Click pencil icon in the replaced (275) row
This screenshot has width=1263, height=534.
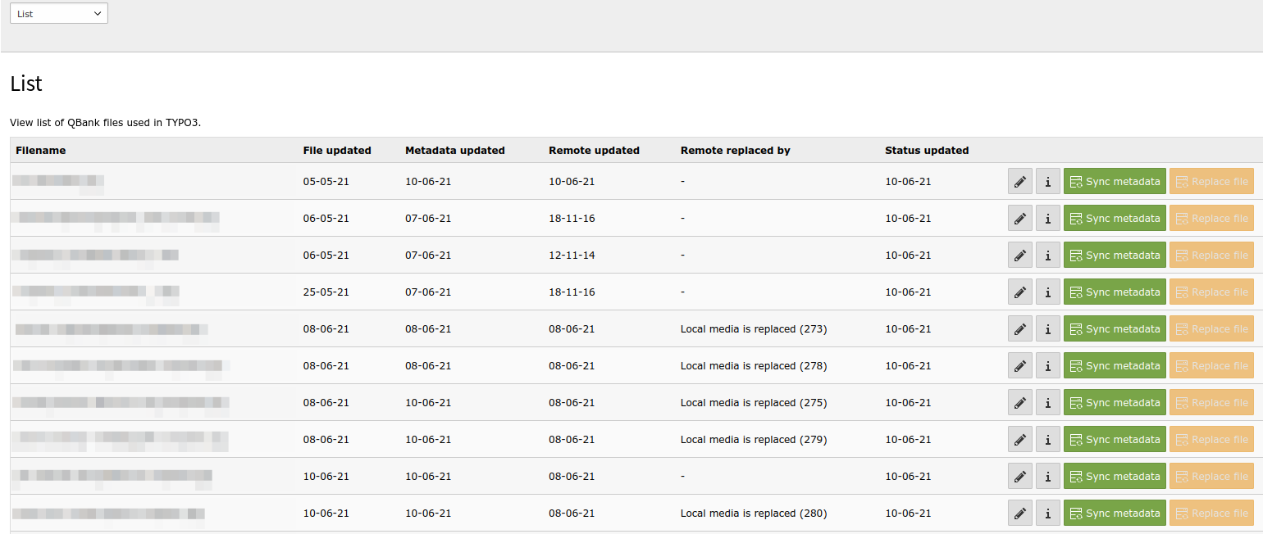(x=1020, y=403)
